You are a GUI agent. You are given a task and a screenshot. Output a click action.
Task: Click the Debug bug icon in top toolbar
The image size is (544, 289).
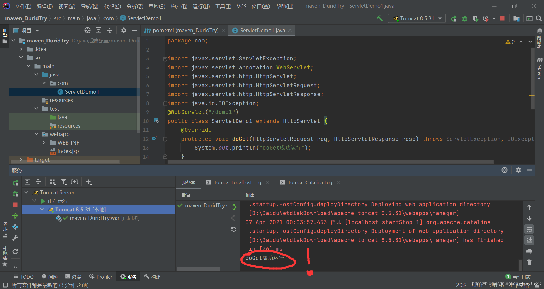point(465,18)
